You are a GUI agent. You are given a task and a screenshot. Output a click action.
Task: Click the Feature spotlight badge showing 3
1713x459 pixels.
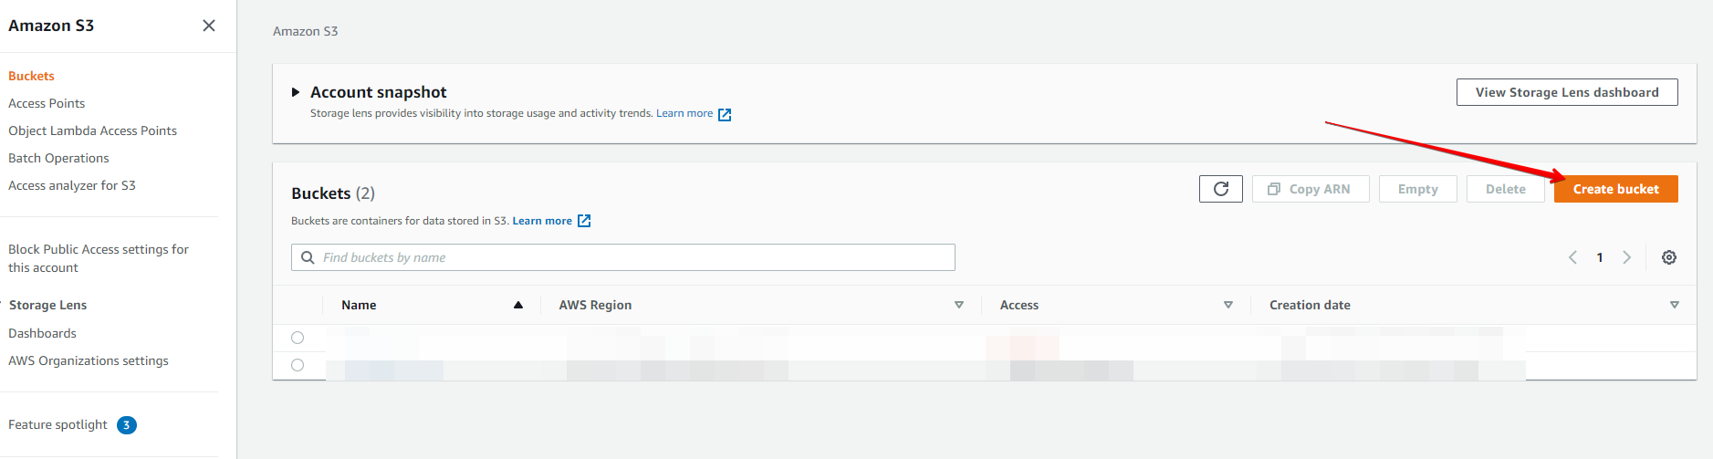click(x=127, y=425)
